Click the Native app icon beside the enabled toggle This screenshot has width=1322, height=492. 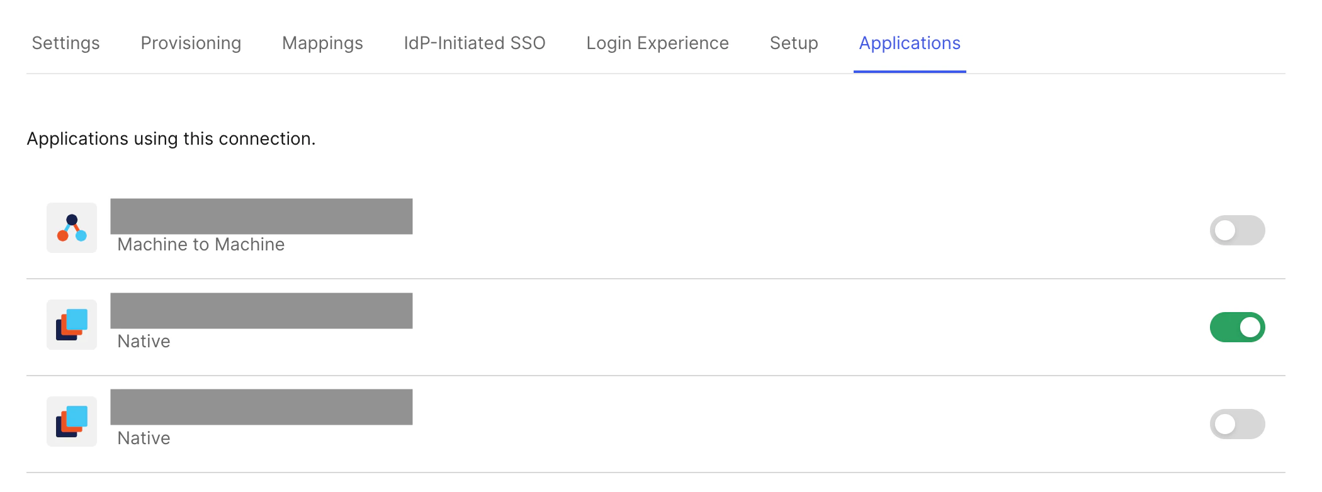coord(72,325)
